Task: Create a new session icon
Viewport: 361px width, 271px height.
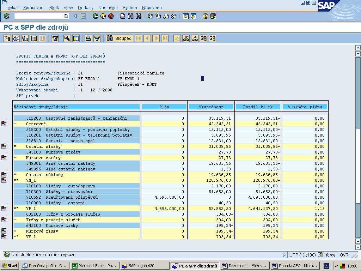Action: 185,16
